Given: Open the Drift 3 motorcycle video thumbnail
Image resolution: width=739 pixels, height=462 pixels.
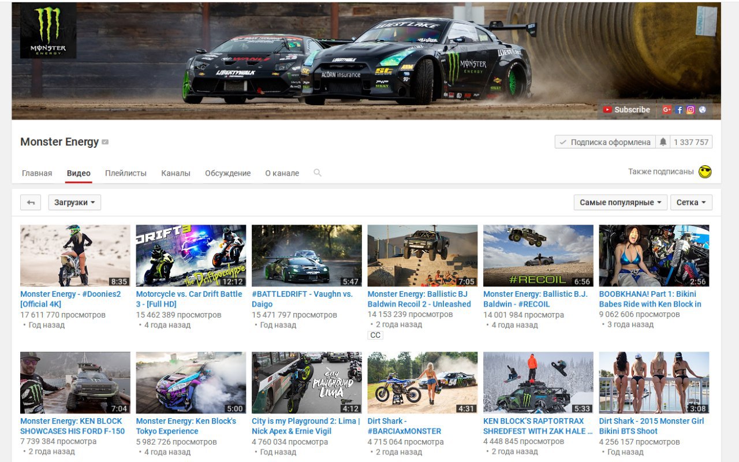Looking at the screenshot, I should (191, 256).
